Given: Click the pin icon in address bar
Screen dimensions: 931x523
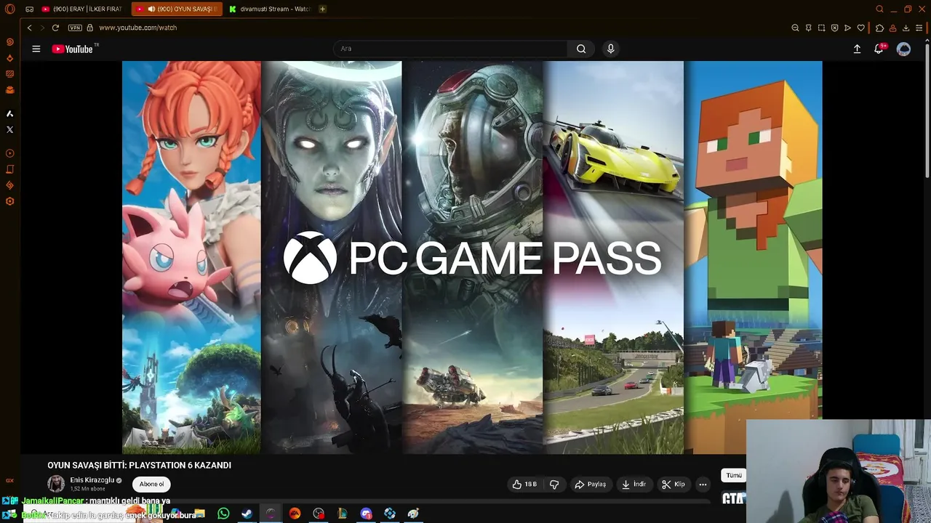Looking at the screenshot, I should pos(808,28).
